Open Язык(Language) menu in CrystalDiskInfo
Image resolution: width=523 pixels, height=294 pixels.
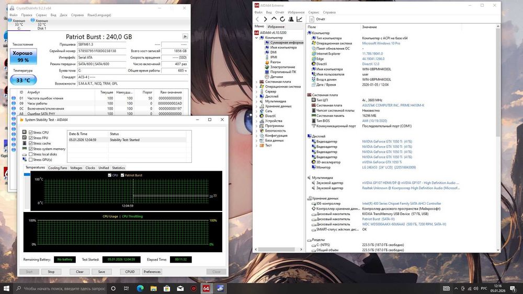[x=99, y=15]
